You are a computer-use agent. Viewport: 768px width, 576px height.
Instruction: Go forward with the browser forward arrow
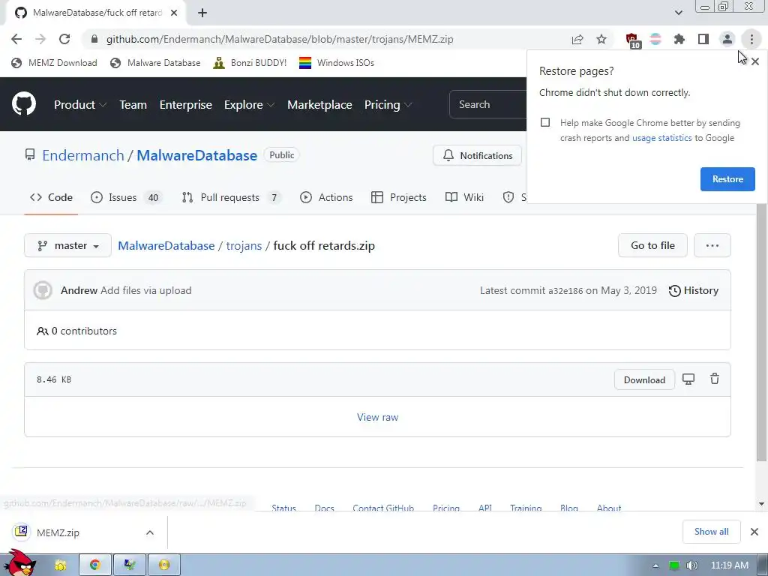(x=40, y=39)
